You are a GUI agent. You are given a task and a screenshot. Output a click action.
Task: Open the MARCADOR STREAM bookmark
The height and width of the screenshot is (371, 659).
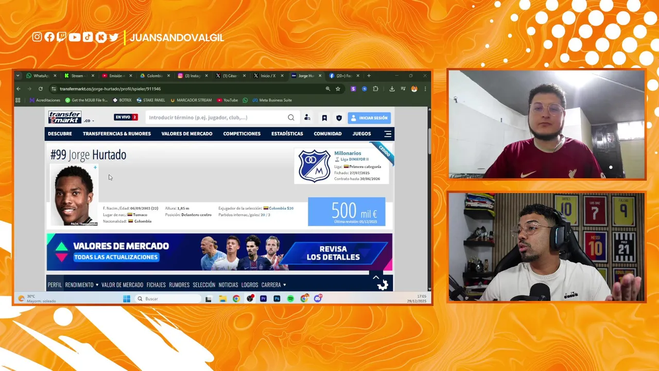coord(191,100)
